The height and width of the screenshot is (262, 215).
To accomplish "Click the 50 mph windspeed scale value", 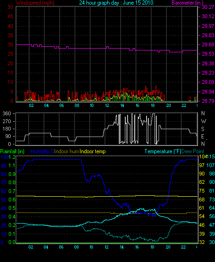I will pyautogui.click(x=10, y=7).
